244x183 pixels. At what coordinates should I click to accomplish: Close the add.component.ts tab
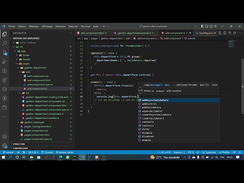pos(190,33)
